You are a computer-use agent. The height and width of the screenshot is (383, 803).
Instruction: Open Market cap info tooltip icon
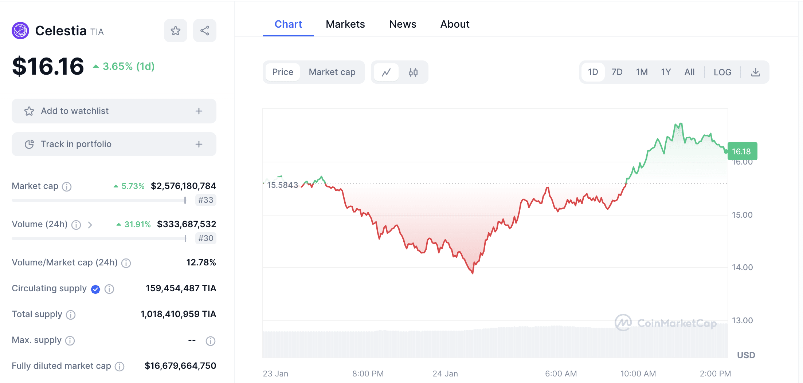(x=67, y=186)
